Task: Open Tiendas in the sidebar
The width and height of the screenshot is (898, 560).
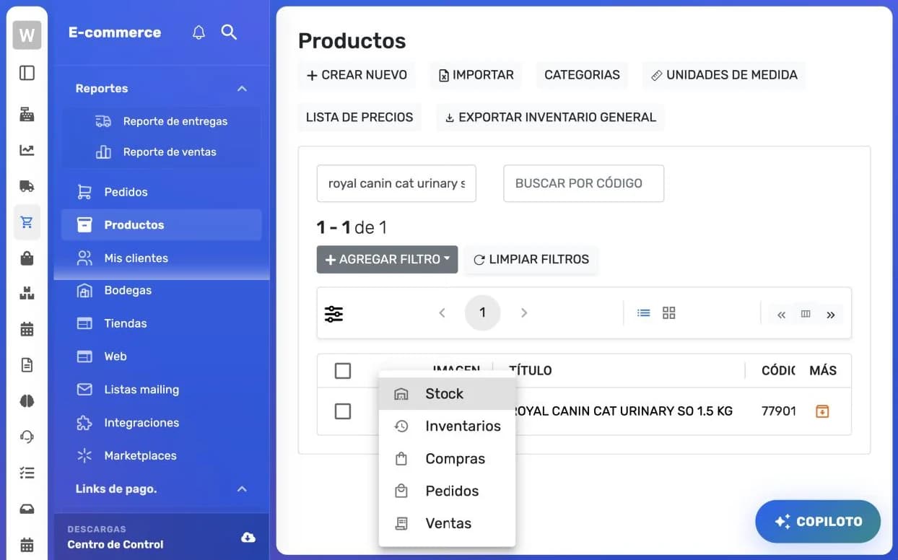Action: tap(162, 324)
